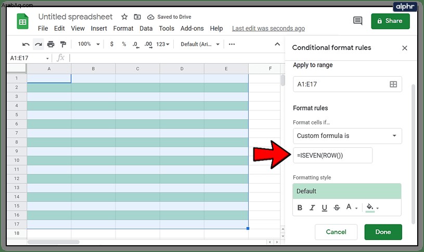Click the Cancel button
This screenshot has height=252, width=424.
coord(336,232)
